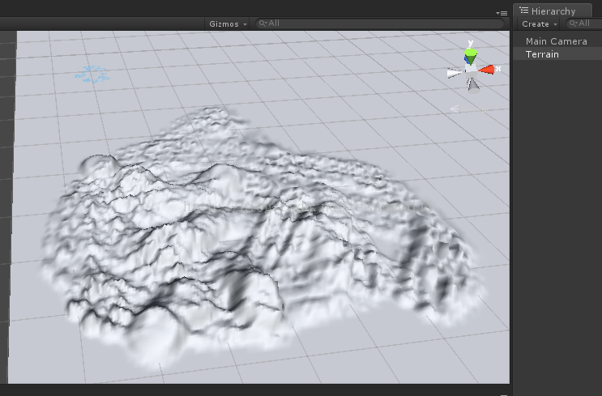The height and width of the screenshot is (396, 602).
Task: Open the Hierarchy search filter magnifier dropdown
Action: (x=574, y=23)
